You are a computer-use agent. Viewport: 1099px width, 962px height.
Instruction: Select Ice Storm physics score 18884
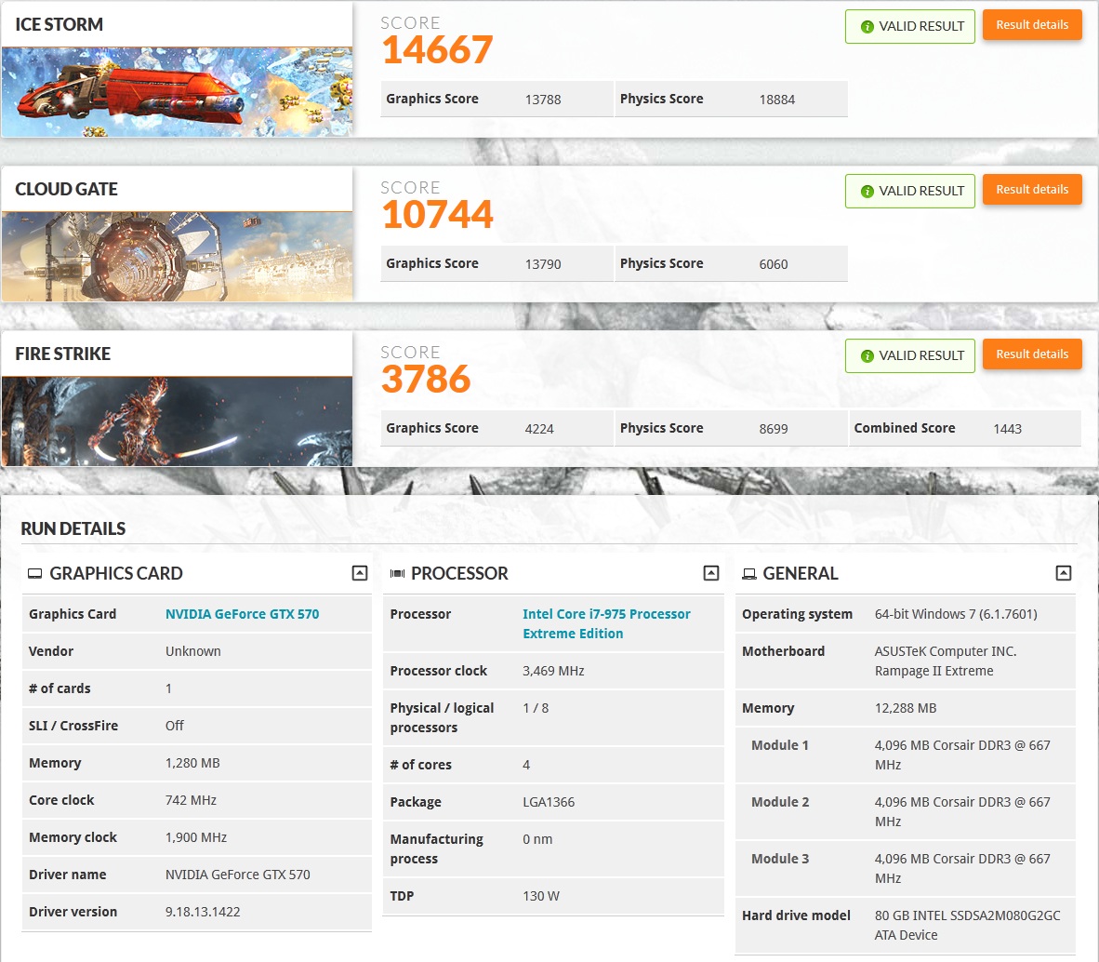pyautogui.click(x=777, y=100)
